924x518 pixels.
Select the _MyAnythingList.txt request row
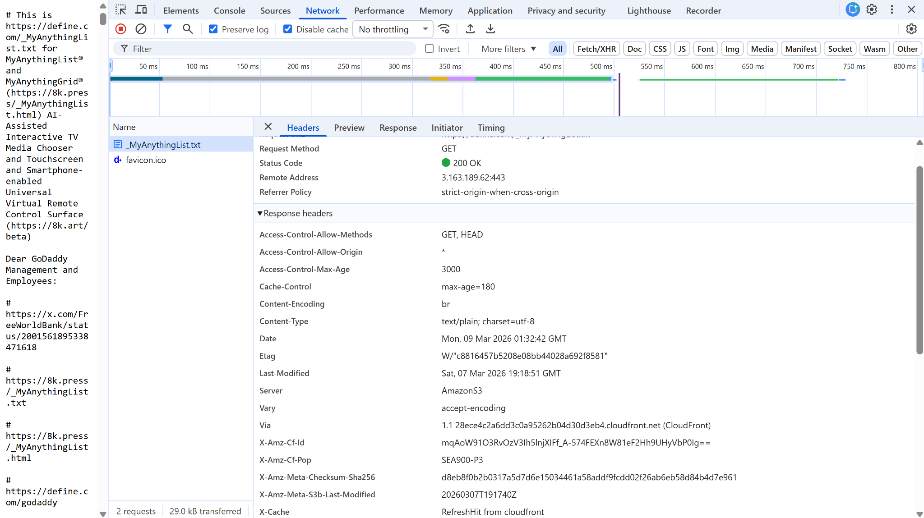181,145
